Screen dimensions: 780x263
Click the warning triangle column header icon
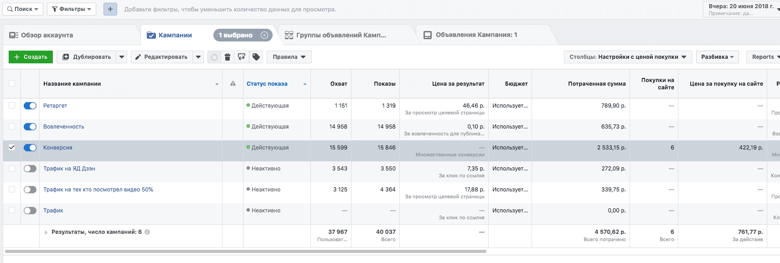[x=233, y=83]
